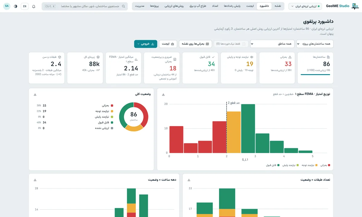Image resolution: width=362 pixels, height=217 pixels.
Task: Open the ارزیابی لرزه‌ای ایران project selector
Action: (305, 6)
